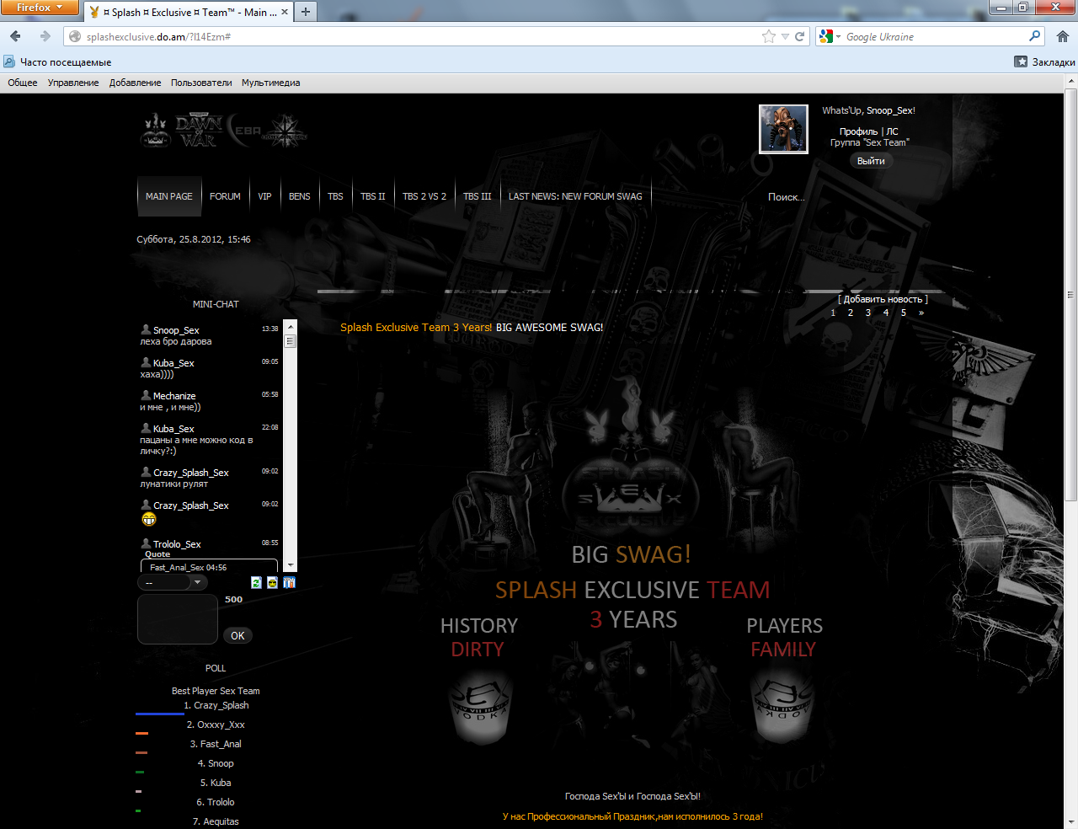
Task: Open the mini-chat management tools icon
Action: tap(290, 582)
